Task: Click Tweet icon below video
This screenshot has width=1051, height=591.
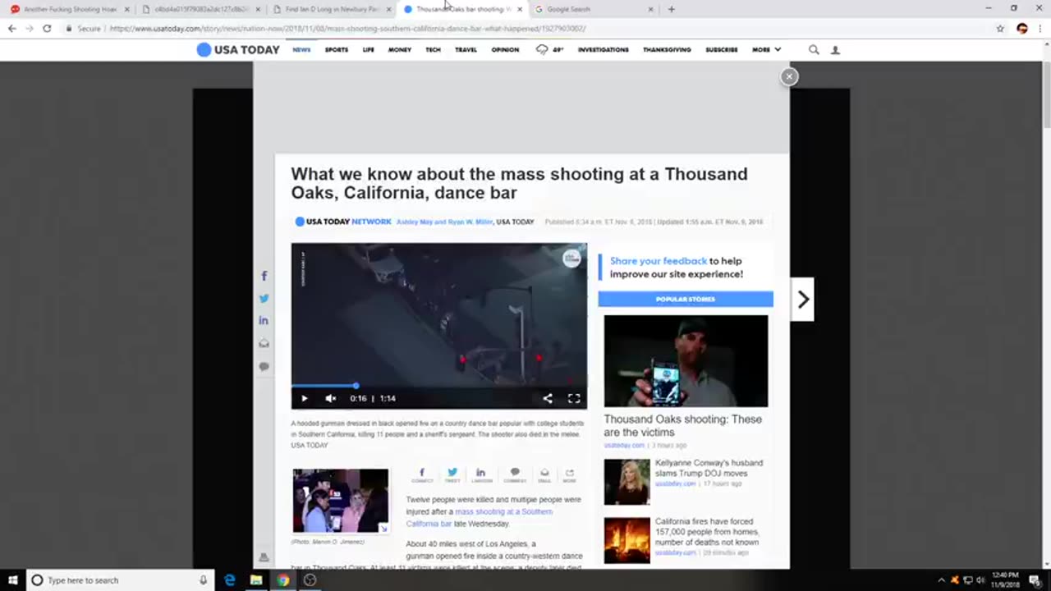Action: (x=452, y=475)
